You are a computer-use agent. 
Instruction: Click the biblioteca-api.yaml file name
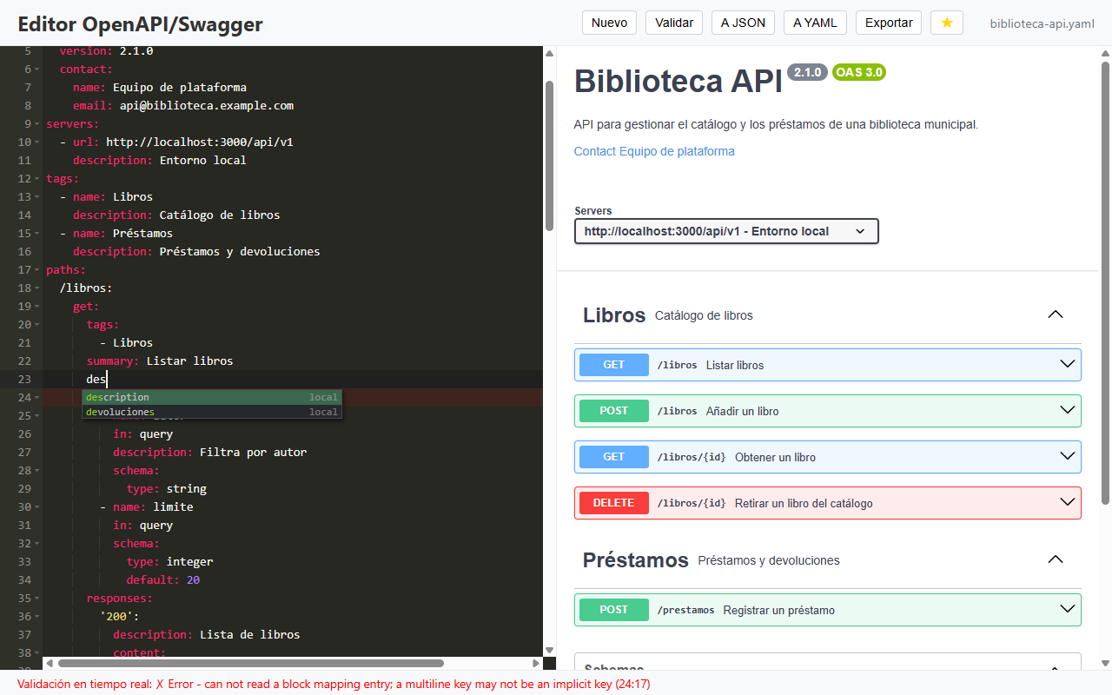(x=1042, y=23)
